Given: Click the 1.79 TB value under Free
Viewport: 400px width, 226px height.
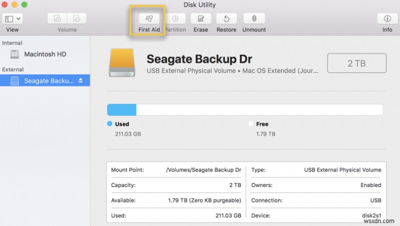Looking at the screenshot, I should [266, 134].
